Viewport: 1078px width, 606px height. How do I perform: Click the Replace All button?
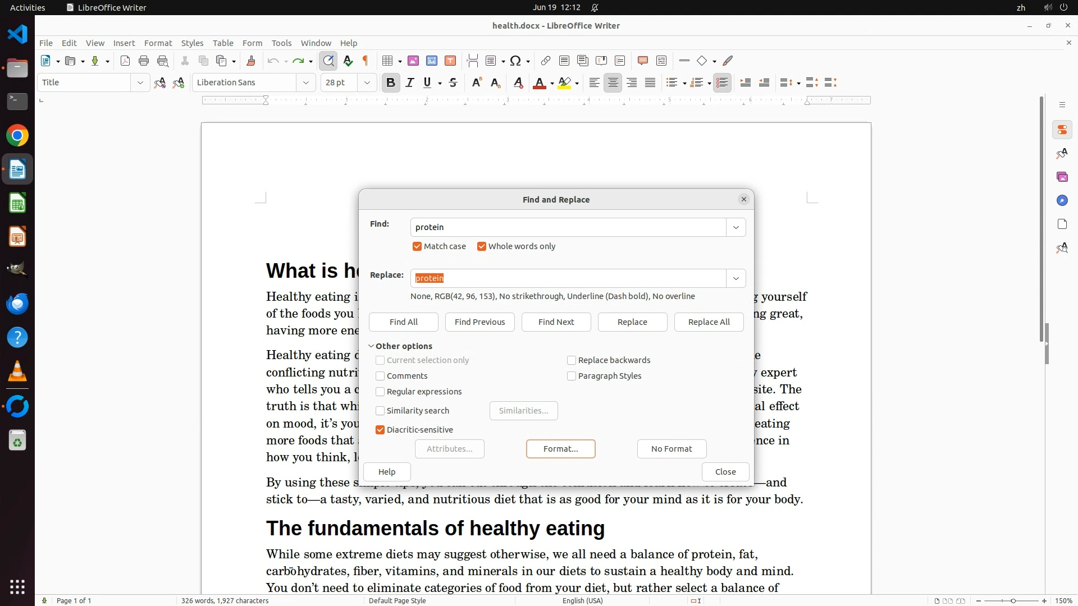[709, 322]
